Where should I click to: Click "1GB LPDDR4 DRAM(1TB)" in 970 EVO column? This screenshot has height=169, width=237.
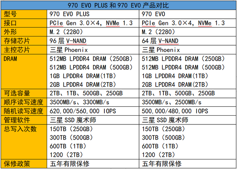[175, 76]
